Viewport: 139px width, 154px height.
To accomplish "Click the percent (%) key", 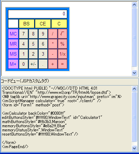I will point(62,44).
